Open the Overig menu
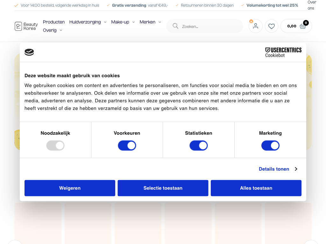The width and height of the screenshot is (326, 244). pyautogui.click(x=53, y=30)
